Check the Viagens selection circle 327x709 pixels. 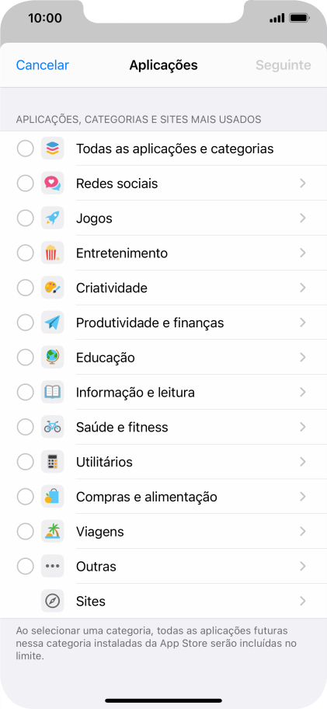[26, 531]
